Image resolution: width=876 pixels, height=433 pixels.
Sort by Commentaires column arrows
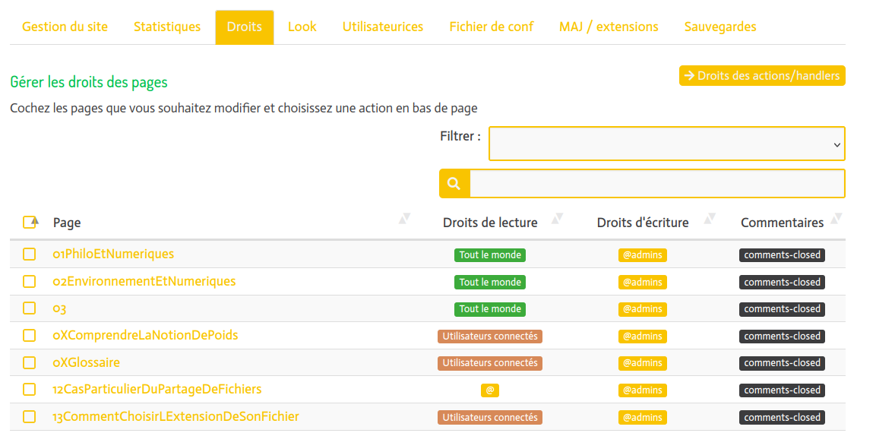(x=836, y=220)
